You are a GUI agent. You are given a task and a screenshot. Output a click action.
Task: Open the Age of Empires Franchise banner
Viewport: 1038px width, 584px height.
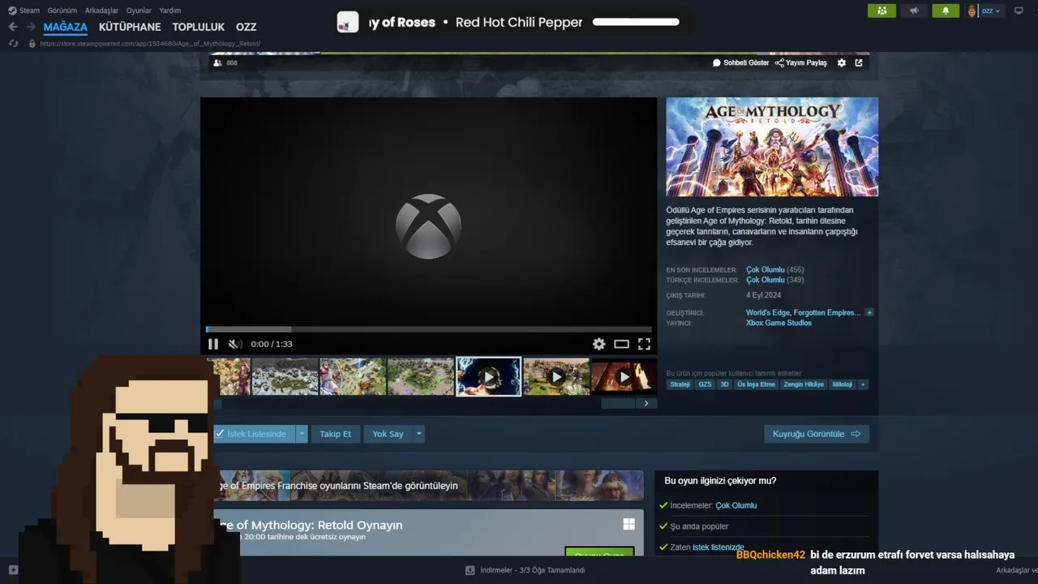428,485
